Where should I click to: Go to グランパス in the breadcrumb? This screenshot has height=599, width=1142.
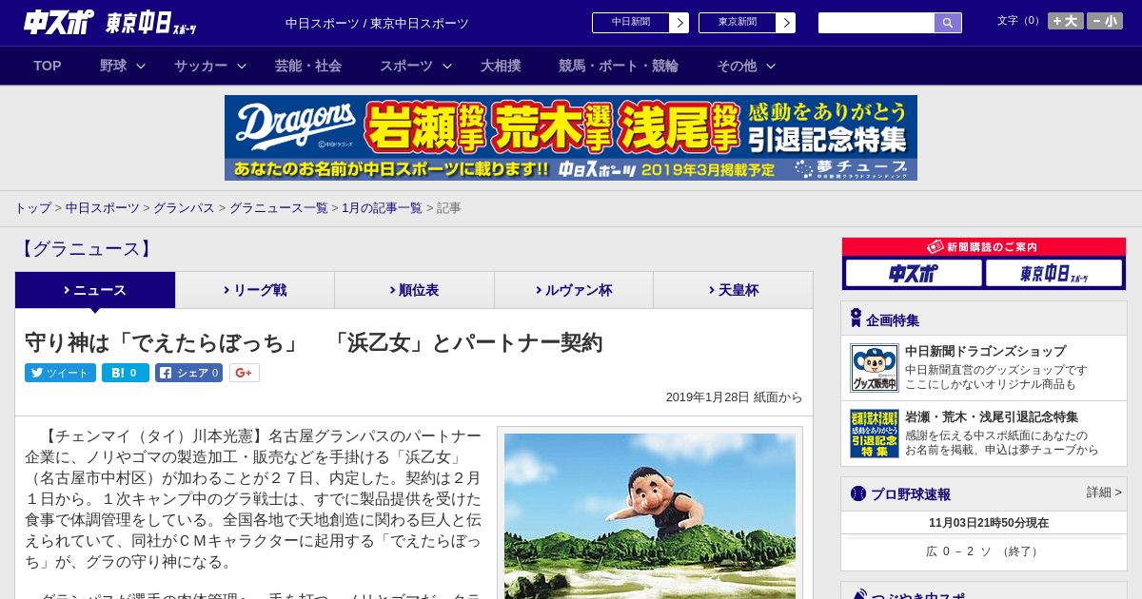184,208
